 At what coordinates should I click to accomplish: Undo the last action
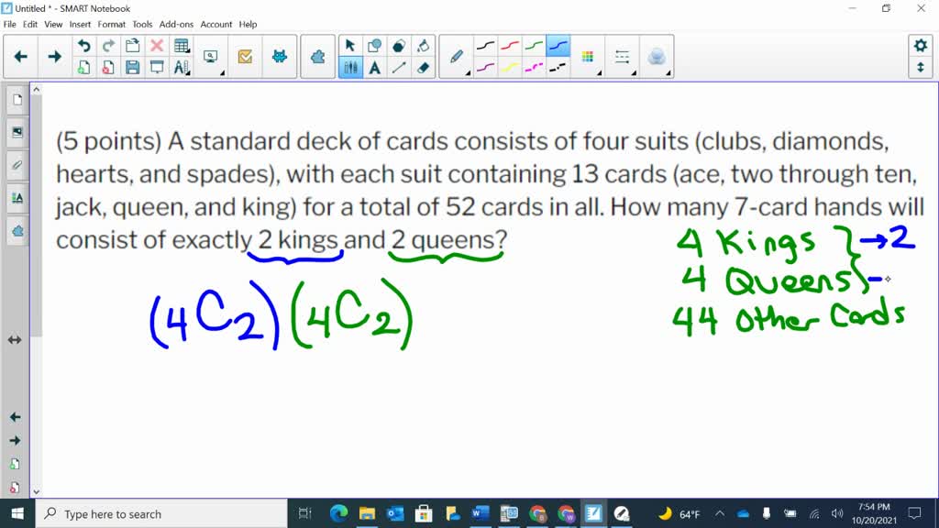point(83,46)
